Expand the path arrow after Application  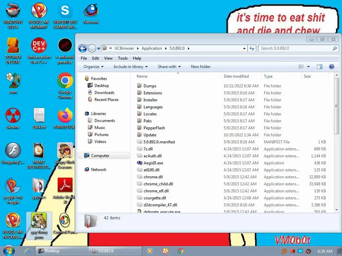[166, 48]
